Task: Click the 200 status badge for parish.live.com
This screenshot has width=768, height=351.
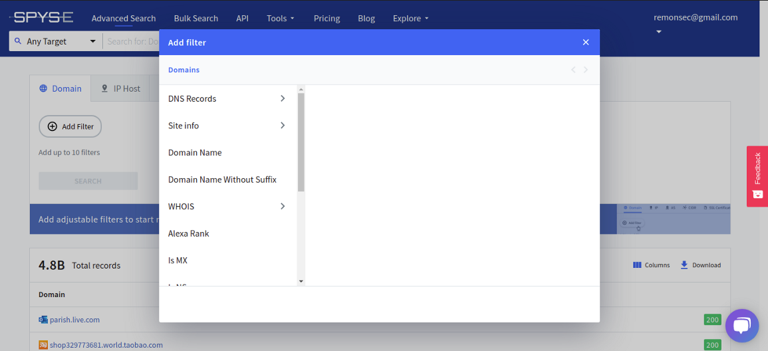Action: pos(713,320)
